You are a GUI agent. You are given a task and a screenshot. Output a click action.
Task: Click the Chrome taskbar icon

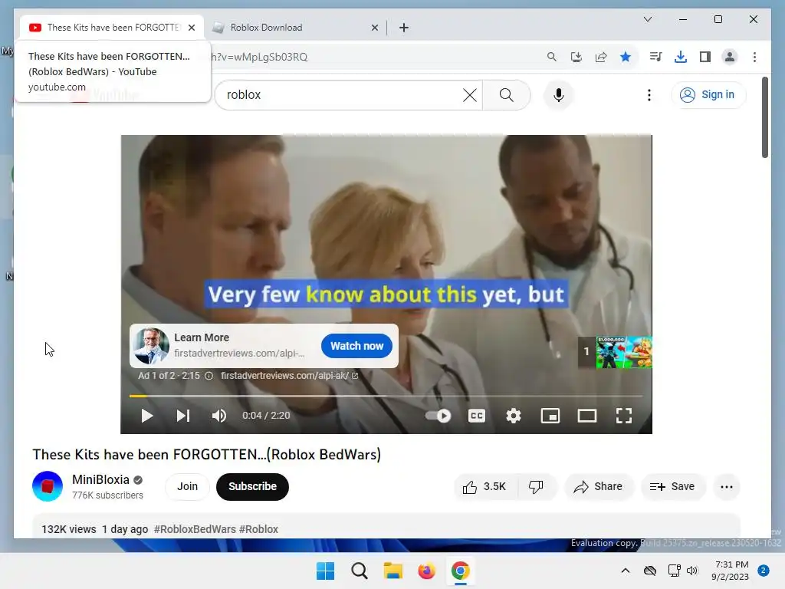click(460, 571)
